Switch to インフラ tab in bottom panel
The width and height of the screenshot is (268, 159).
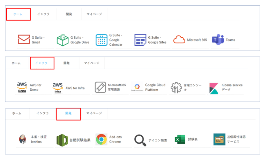43,113
